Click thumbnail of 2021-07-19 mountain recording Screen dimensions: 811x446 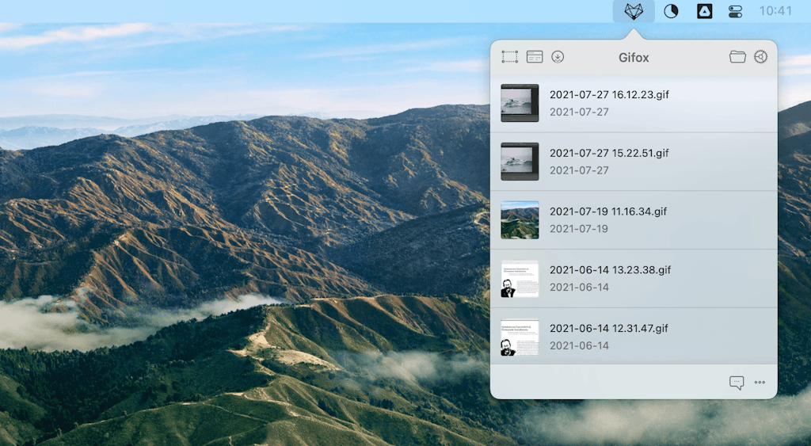coord(520,219)
